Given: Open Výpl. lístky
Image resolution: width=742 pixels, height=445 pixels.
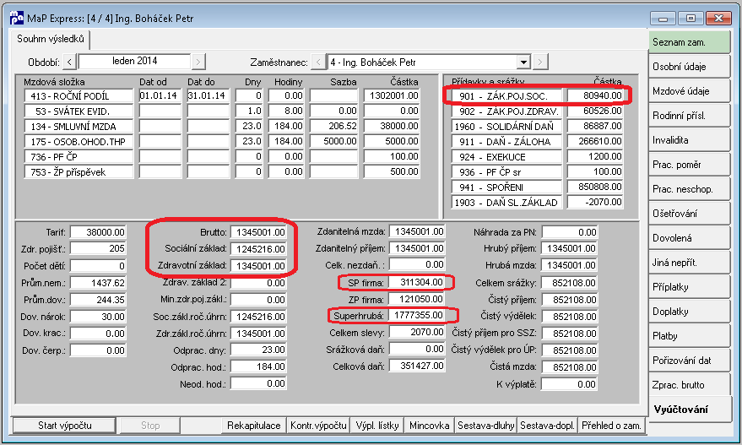Looking at the screenshot, I should pyautogui.click(x=377, y=425).
